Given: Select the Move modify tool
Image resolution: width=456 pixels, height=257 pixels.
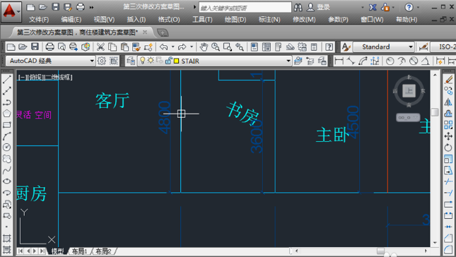Looking at the screenshot, I should coord(448,136).
